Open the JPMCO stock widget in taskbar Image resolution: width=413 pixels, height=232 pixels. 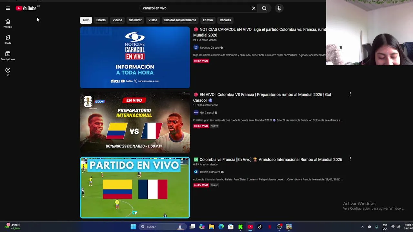[12, 227]
